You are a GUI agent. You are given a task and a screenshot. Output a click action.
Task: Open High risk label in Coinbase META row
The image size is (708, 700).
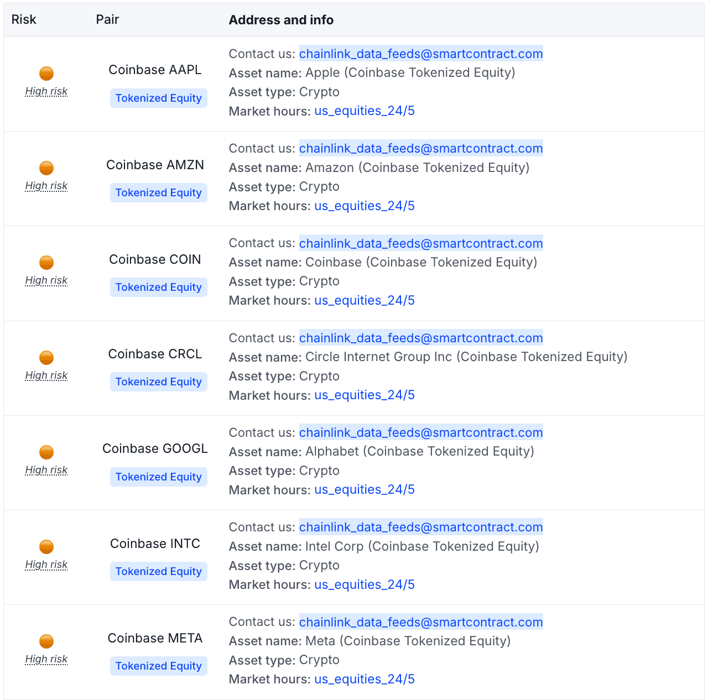coord(46,659)
